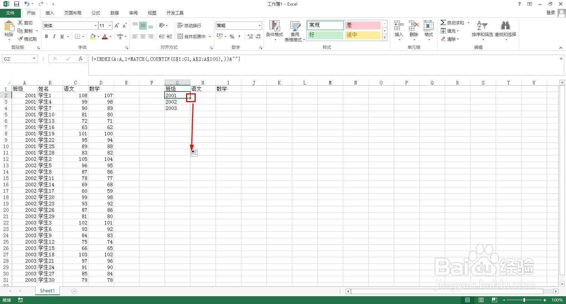The image size is (566, 304).
Task: Click the Insert Function fx icon
Action: (81, 59)
